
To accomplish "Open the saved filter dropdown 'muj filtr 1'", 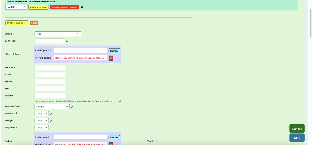I will [16, 7].
